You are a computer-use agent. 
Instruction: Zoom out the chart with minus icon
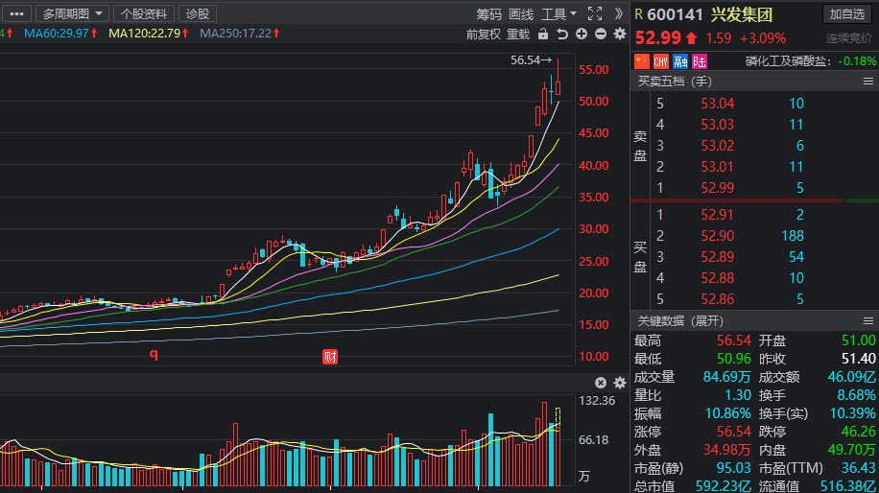[x=601, y=35]
